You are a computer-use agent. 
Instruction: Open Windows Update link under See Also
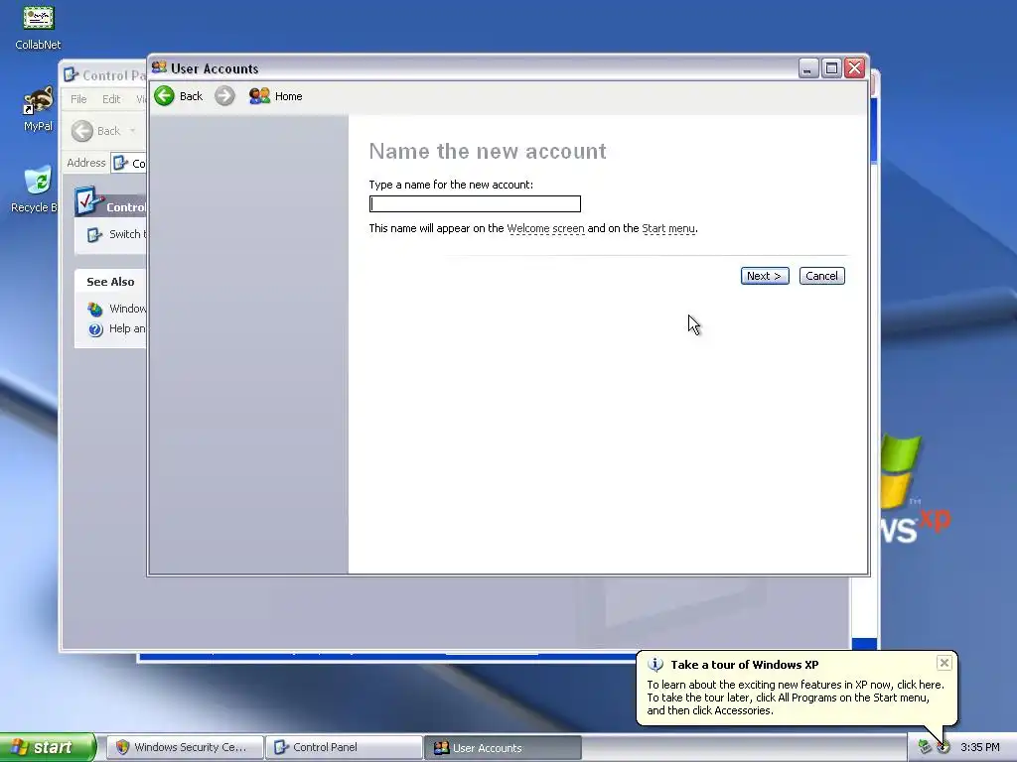pos(117,310)
